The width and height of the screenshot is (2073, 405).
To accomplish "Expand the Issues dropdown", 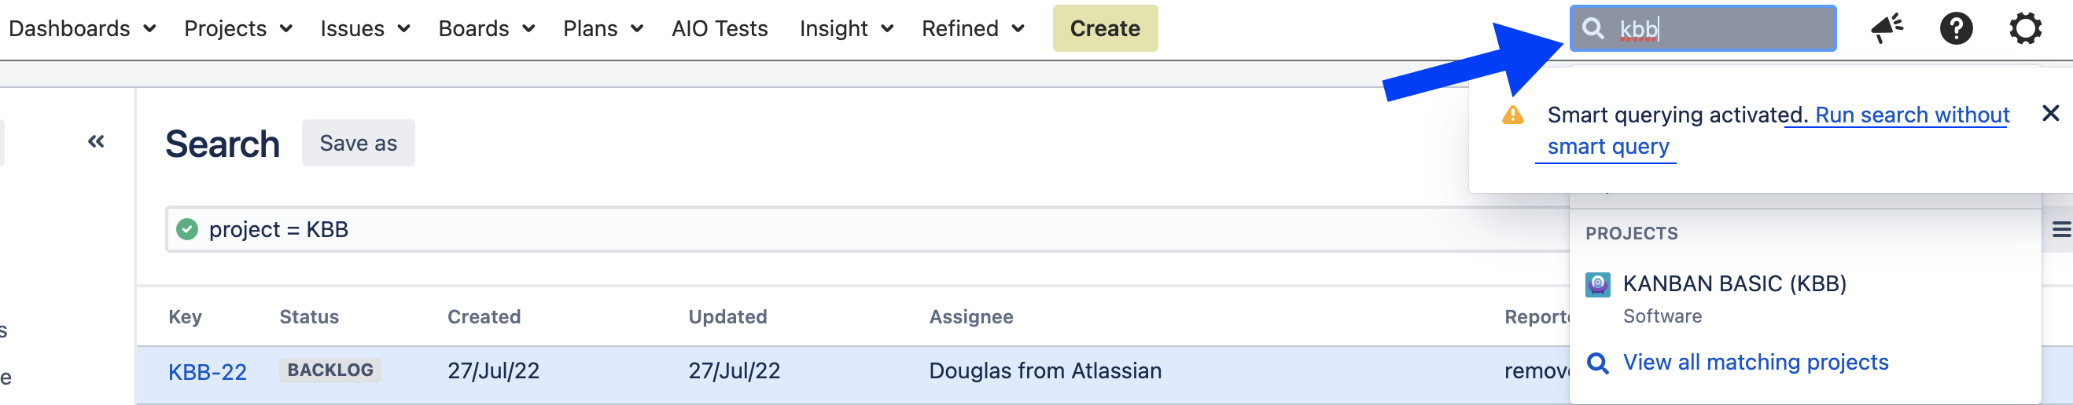I will [365, 29].
